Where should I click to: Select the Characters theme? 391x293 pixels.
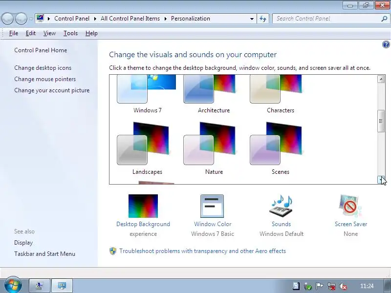pyautogui.click(x=280, y=94)
